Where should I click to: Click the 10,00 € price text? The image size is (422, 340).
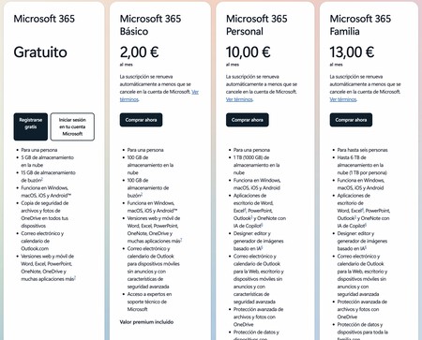coord(249,52)
